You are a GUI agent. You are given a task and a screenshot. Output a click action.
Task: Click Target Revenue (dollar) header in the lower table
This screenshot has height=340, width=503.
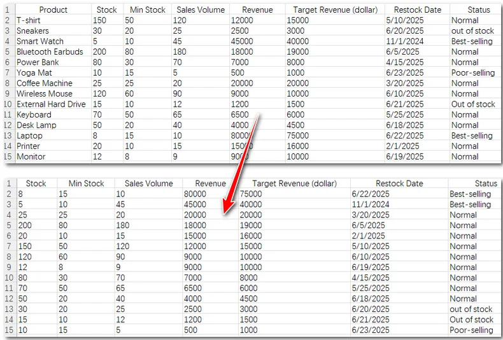point(294,184)
